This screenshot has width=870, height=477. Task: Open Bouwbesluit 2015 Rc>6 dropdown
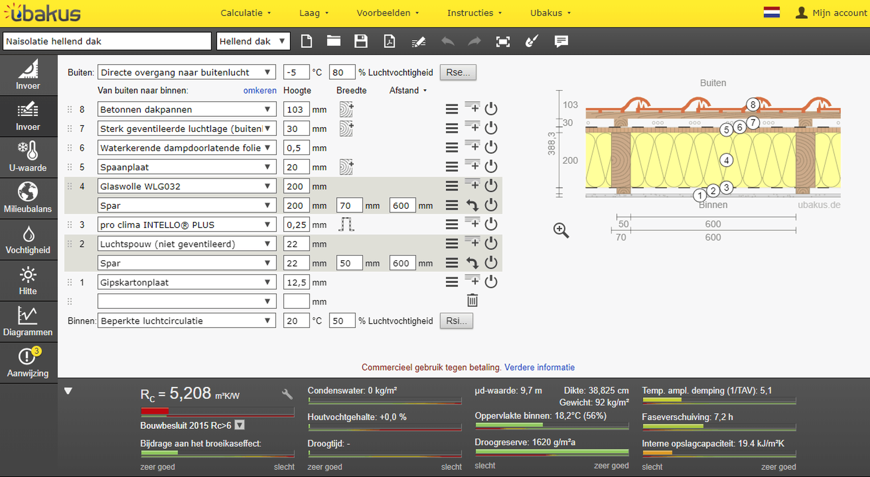pos(239,425)
